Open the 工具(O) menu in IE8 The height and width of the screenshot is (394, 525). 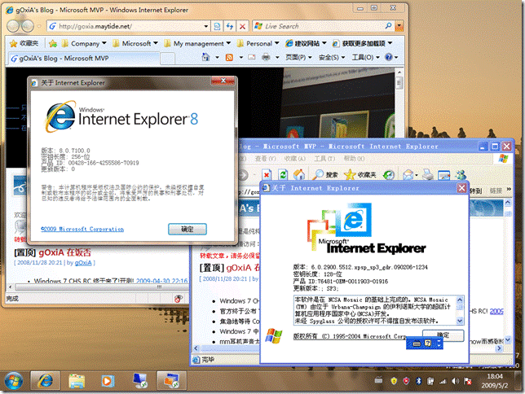(365, 58)
